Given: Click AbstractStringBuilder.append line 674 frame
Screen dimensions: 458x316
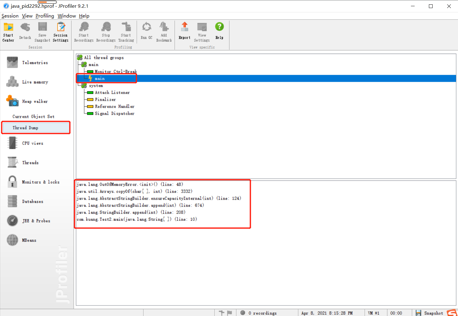Looking at the screenshot, I should (x=140, y=205).
